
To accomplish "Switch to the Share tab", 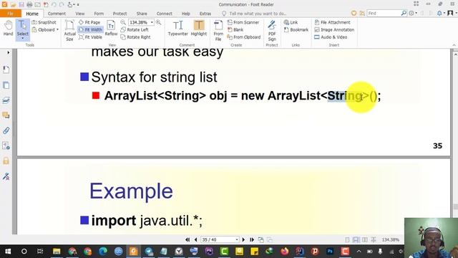I will [x=142, y=14].
